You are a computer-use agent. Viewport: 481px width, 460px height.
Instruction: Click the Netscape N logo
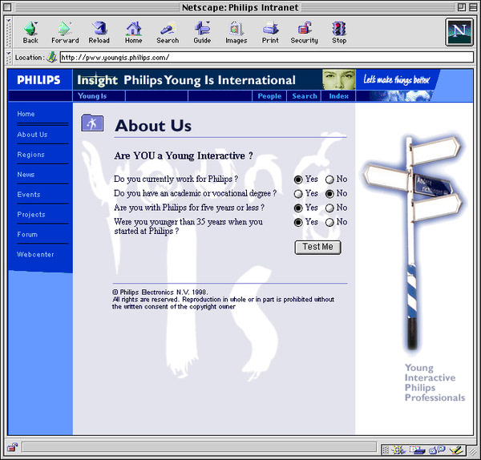tap(459, 32)
